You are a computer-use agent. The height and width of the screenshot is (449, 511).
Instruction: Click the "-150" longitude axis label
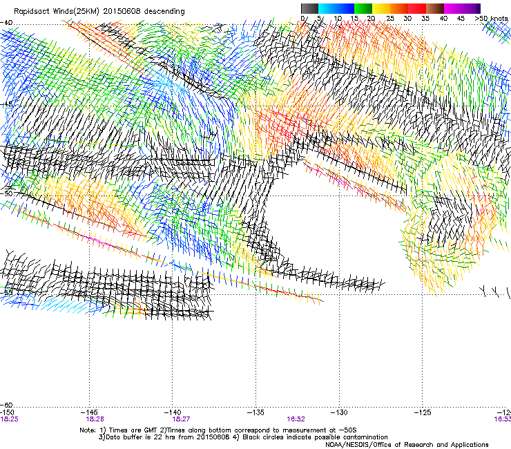pos(7,413)
